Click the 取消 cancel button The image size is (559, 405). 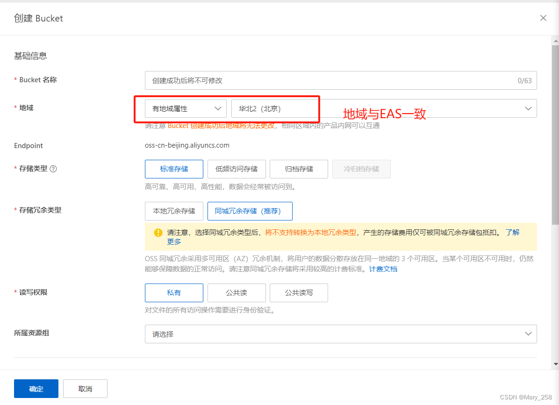pyautogui.click(x=85, y=388)
